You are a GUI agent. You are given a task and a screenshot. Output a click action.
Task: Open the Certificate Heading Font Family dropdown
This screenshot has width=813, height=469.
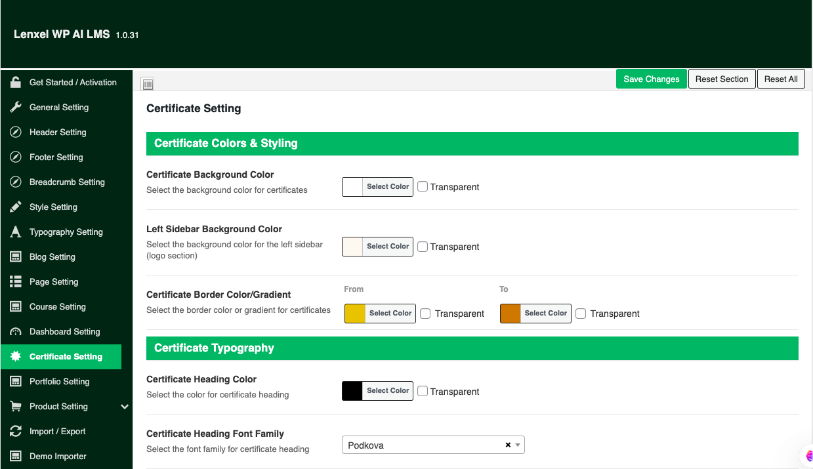coord(433,445)
